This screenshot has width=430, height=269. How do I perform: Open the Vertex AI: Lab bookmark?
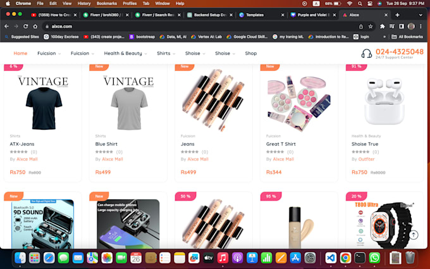(206, 37)
